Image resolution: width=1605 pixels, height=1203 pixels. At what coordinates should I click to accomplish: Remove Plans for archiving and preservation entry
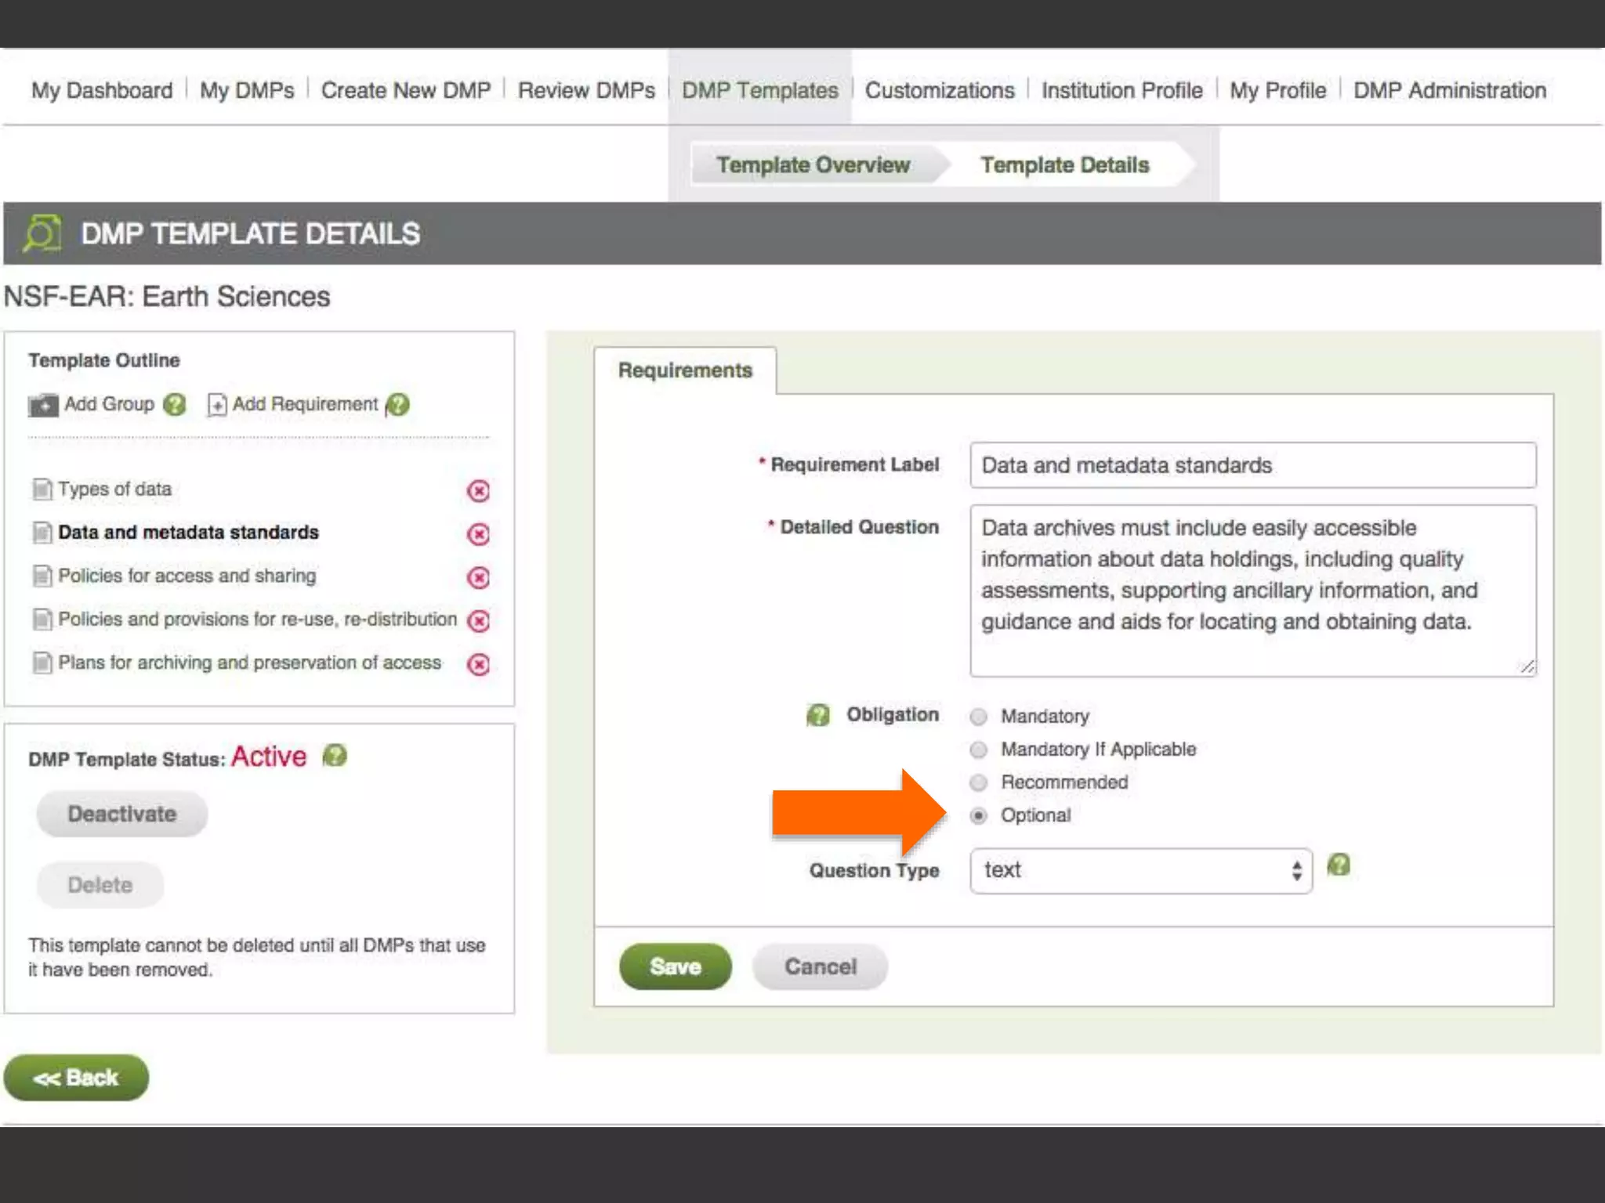click(x=478, y=665)
